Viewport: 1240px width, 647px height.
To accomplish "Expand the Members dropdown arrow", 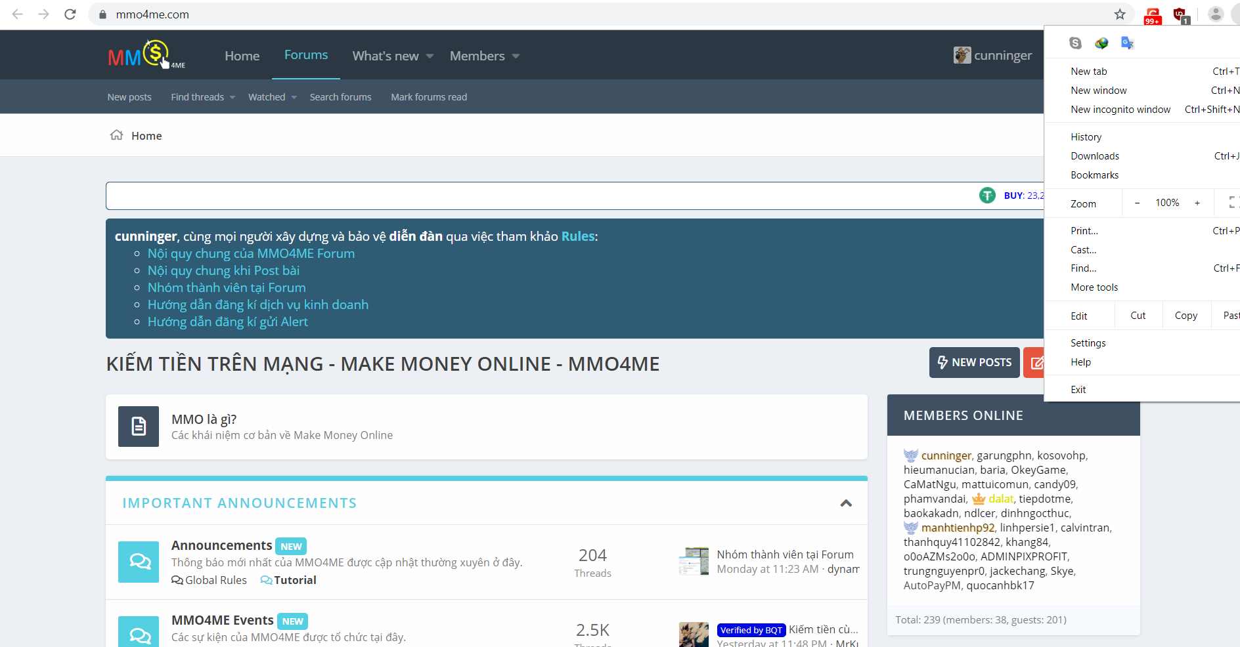I will click(x=516, y=56).
